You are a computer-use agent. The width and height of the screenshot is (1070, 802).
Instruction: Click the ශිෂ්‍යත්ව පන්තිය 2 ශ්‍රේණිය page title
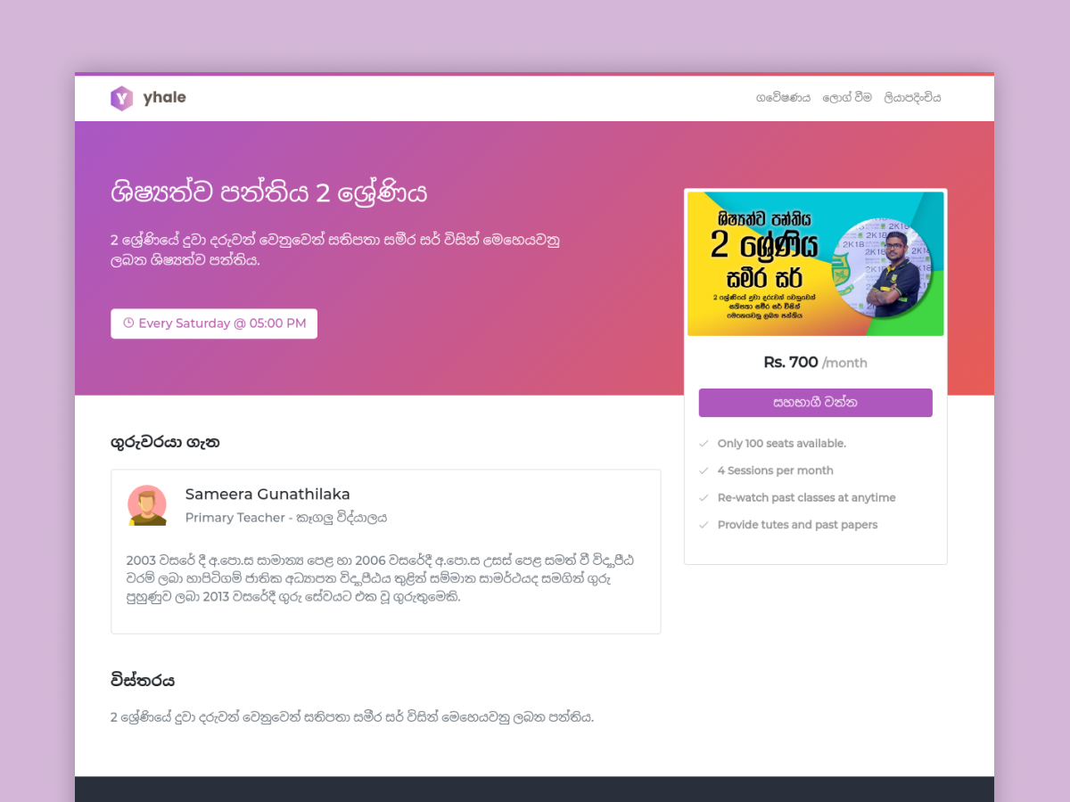269,192
